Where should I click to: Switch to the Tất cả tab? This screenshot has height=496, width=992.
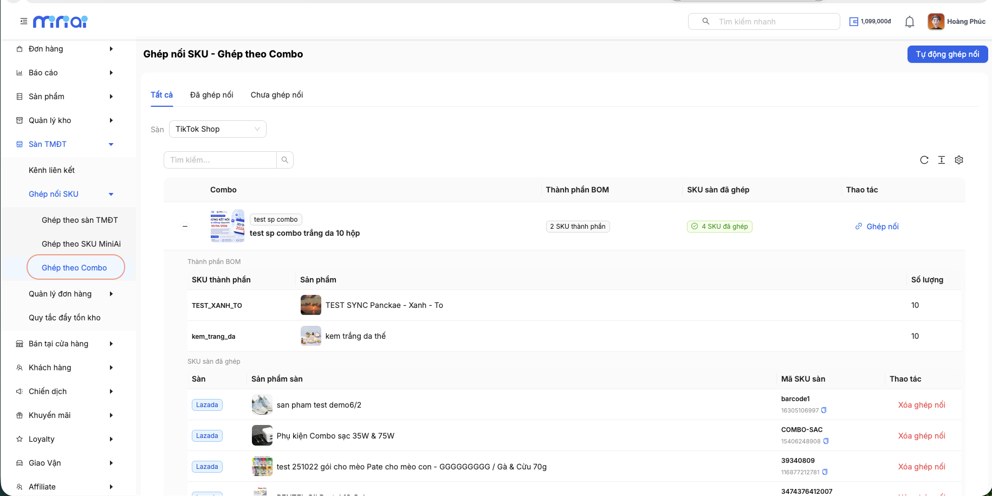click(161, 95)
